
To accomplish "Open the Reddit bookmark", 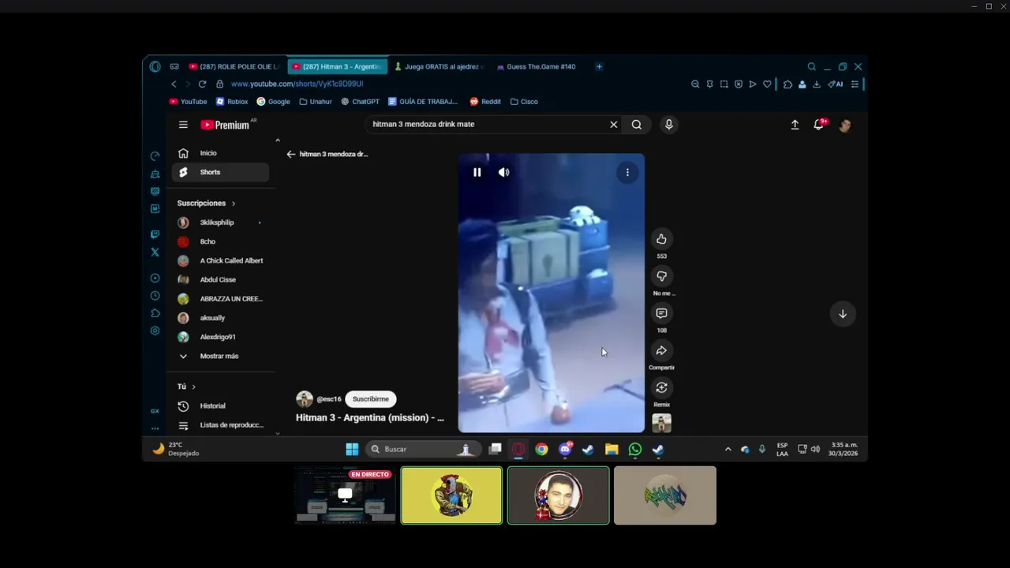I will point(485,101).
